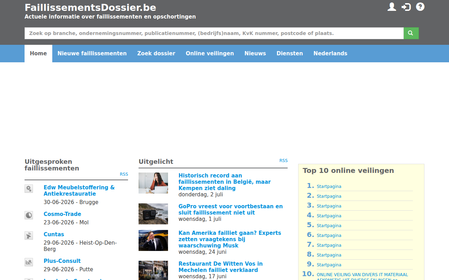Screen dimensions: 449x280
Task: Click the GoPro camera thumbnail
Action: 153,214
